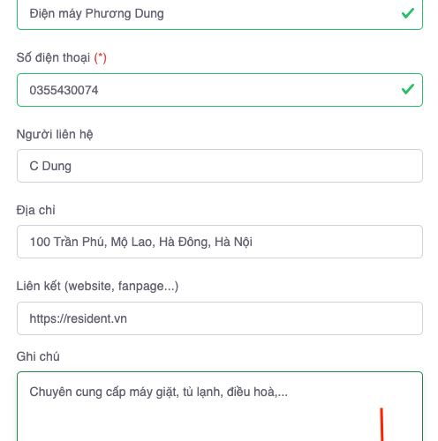Screen dimensions: 438x441
Task: Focus the Liên kết website input field
Action: 220,318
